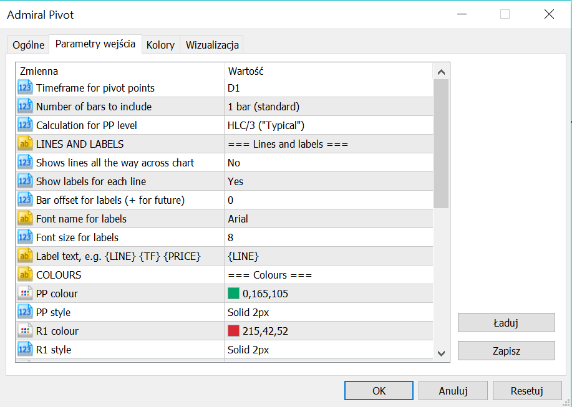Select the 'R1 colour' row label
Viewport: 572px width, 407px height.
coord(57,331)
